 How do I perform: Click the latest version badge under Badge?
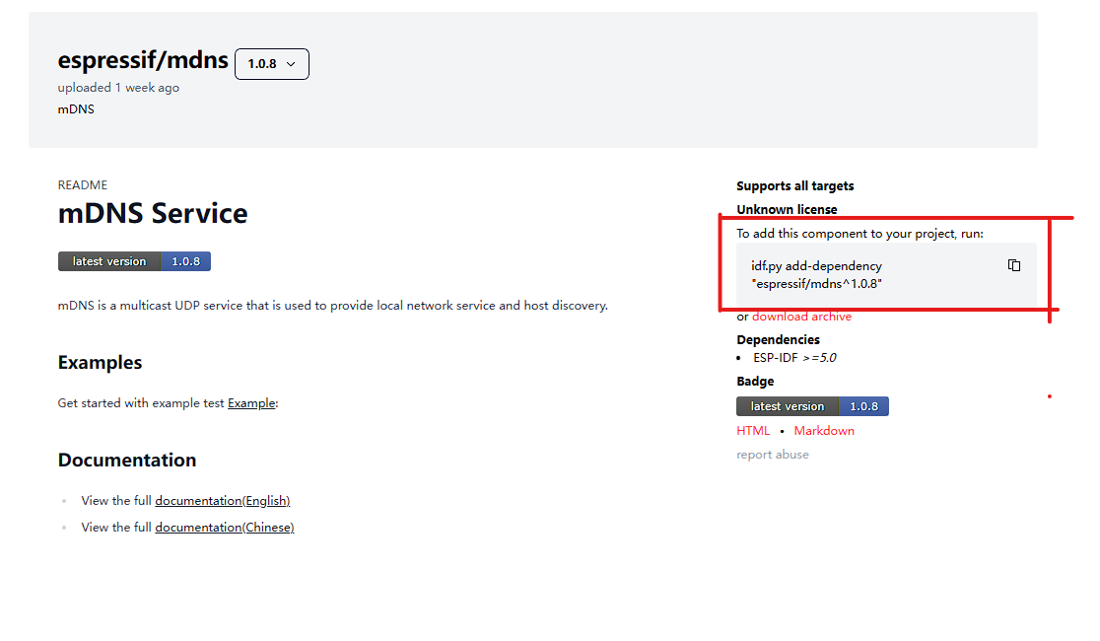812,406
